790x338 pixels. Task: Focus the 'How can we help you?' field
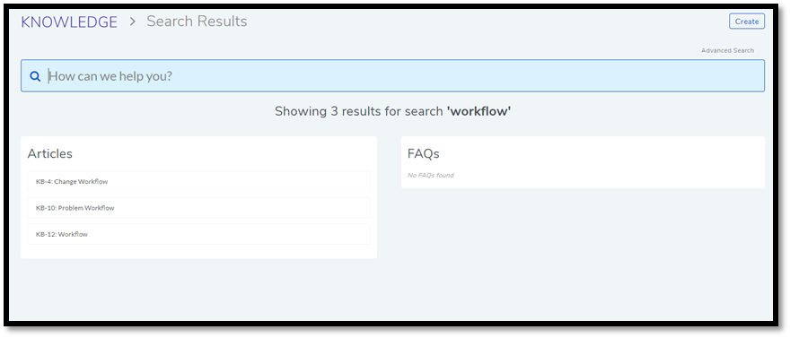click(392, 76)
